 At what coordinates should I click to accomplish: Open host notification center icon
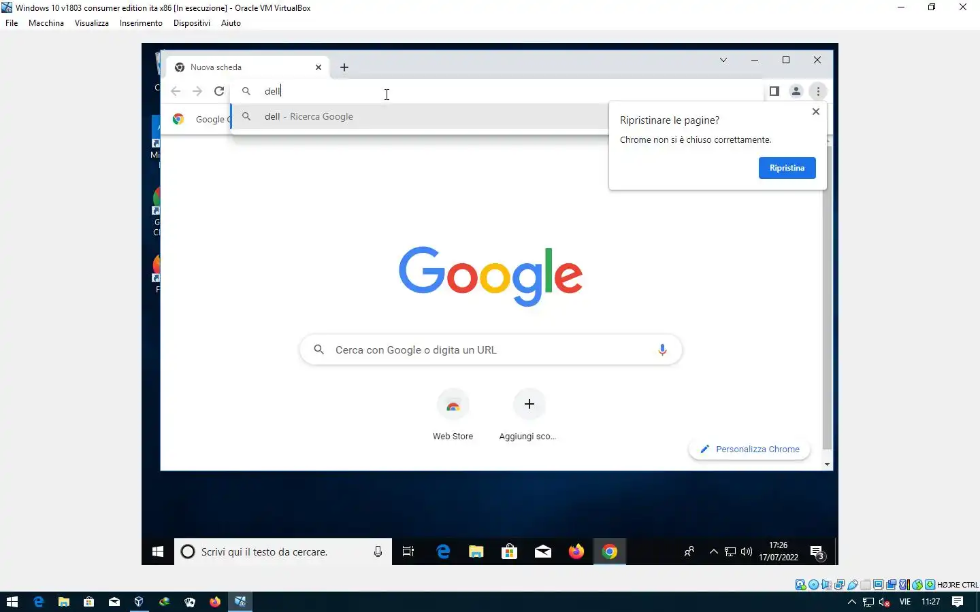(x=958, y=602)
